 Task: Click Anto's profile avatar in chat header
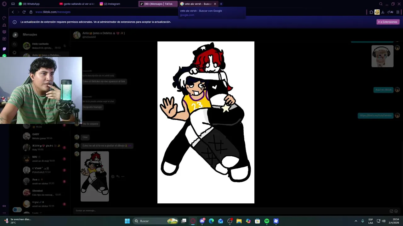point(77,35)
